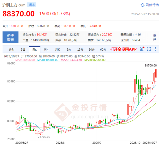The width and height of the screenshot is (161, 144).
Task: Click 打开金投网APP link
Action: (123, 49)
